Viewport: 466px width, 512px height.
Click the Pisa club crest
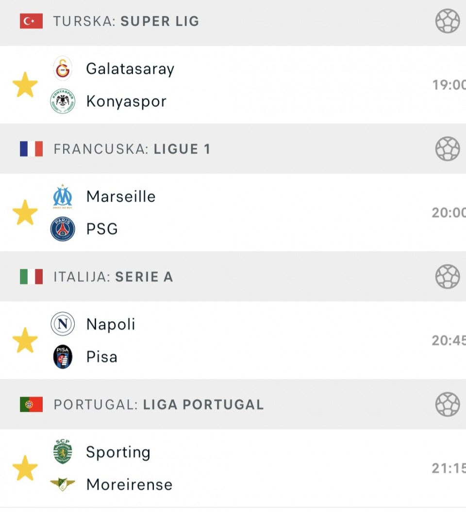(x=63, y=357)
